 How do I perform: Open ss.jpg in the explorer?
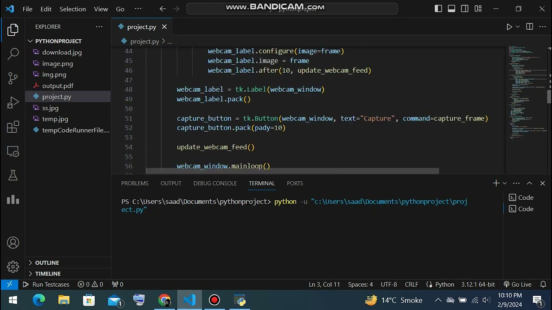(x=50, y=108)
